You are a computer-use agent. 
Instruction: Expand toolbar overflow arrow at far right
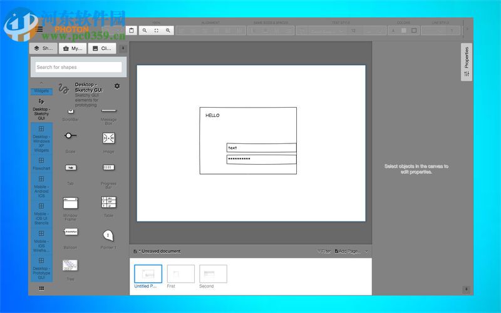467,29
